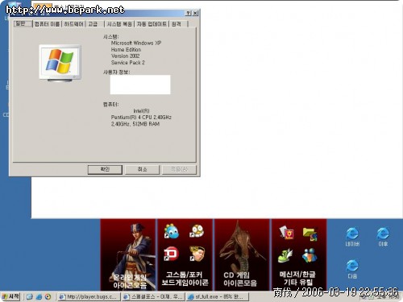Open the 하드웨어 tab
The height and width of the screenshot is (302, 403).
(74, 24)
